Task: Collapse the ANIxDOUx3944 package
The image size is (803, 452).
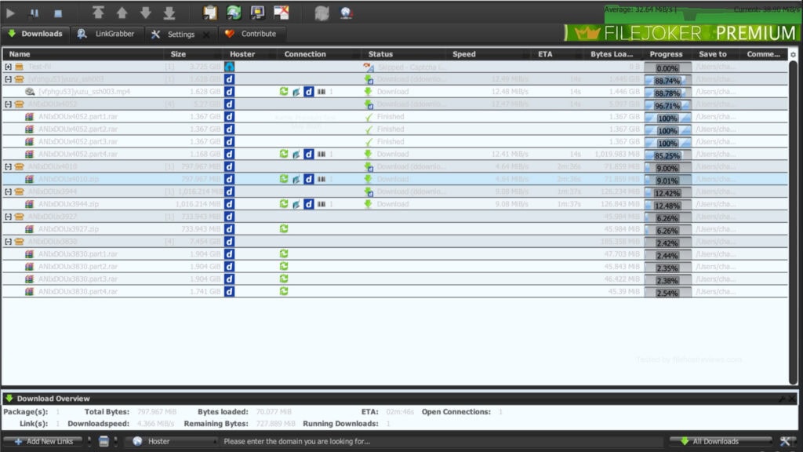Action: click(8, 191)
